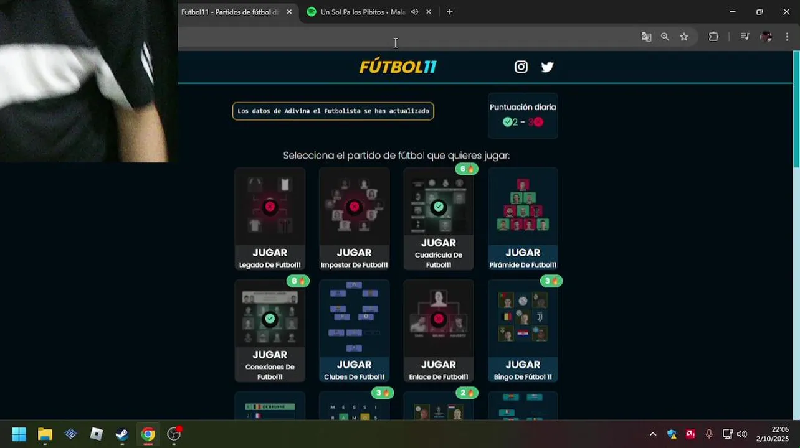Click the zoom magnifier icon in address bar
Image resolution: width=800 pixels, height=448 pixels.
665,37
